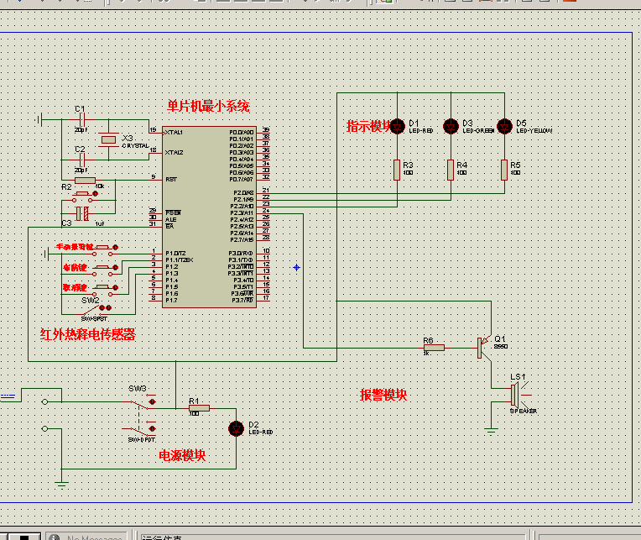
Task: Select resistor R1 in the power module
Action: [199, 408]
